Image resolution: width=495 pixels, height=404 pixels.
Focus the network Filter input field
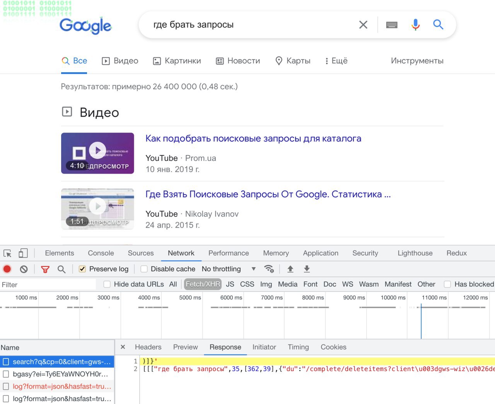48,285
